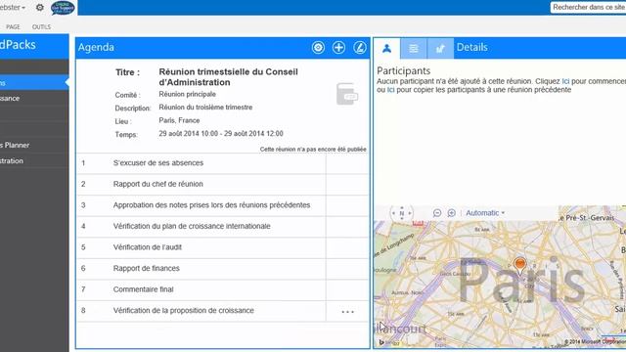Click the target icon in Agenda header

[318, 48]
